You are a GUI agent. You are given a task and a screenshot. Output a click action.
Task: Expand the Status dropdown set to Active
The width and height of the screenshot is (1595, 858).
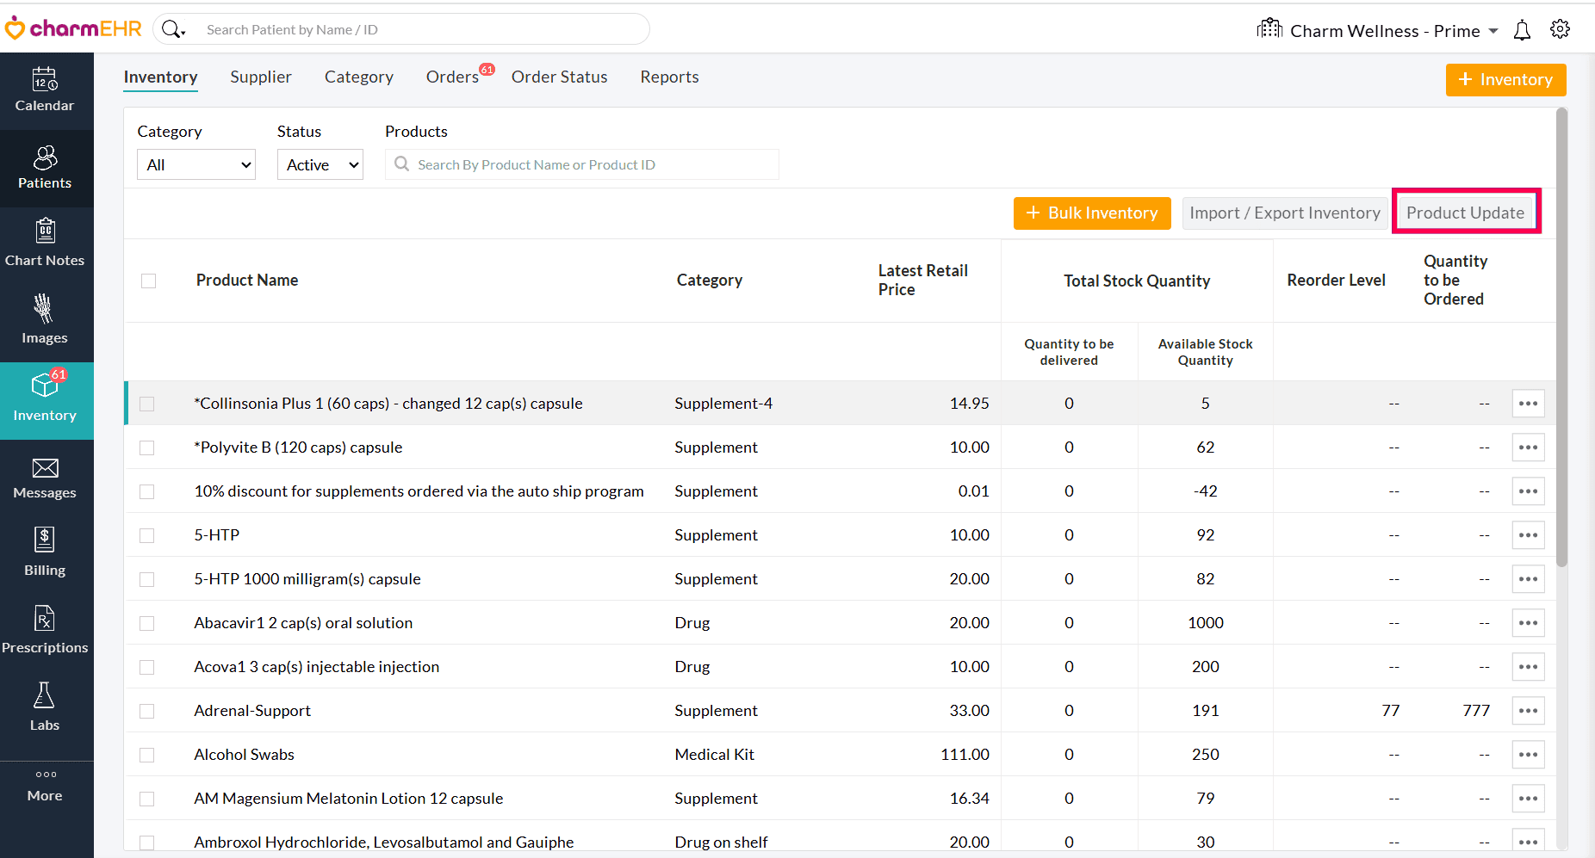coord(320,164)
